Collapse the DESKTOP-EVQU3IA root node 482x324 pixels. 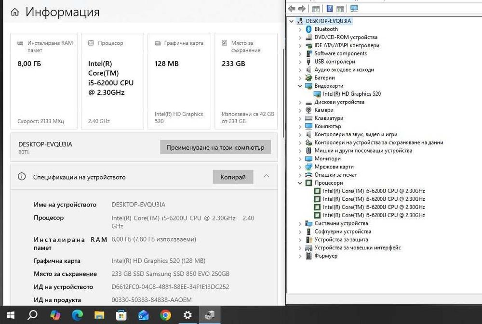292,21
